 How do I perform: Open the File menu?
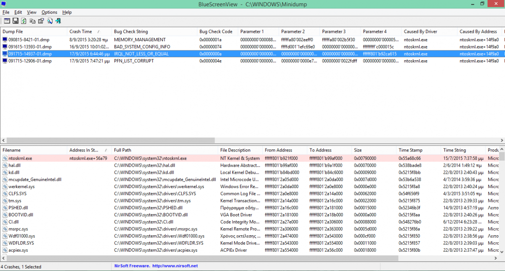click(x=6, y=12)
